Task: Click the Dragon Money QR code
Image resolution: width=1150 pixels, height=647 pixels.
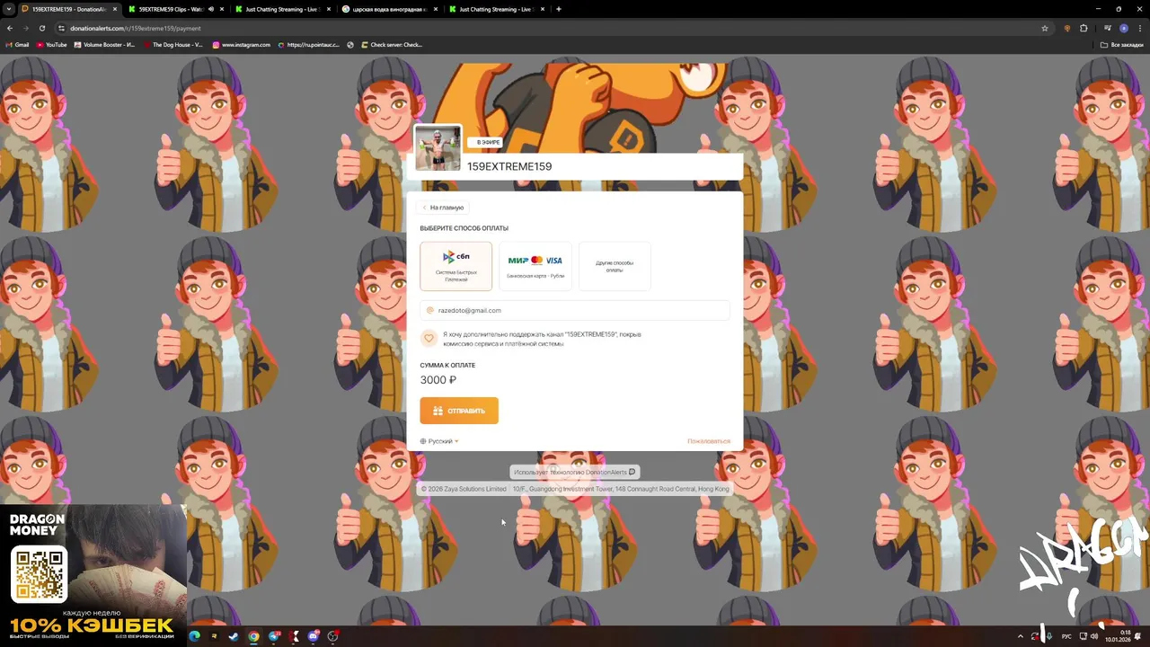Action: pos(39,574)
